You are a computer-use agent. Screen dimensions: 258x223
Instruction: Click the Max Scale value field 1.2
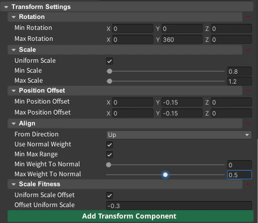click(240, 81)
